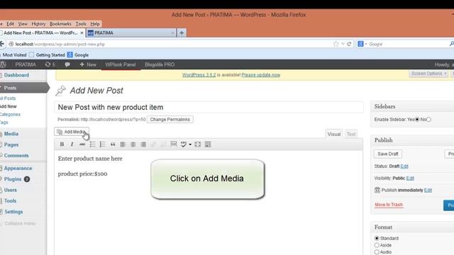Toggle Italic formatting in editor toolbar
Viewport: 454px width, 255px height.
(x=72, y=144)
